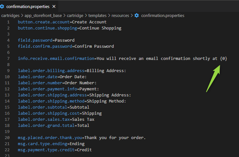Image resolution: width=239 pixels, height=157 pixels.
Task: Open the confirmation.properties breadcrumb file entry
Action: click(x=163, y=16)
